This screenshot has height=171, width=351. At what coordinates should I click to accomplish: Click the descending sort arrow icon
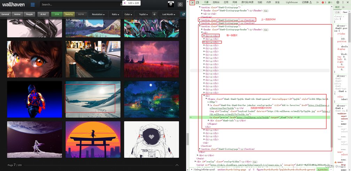154,14
